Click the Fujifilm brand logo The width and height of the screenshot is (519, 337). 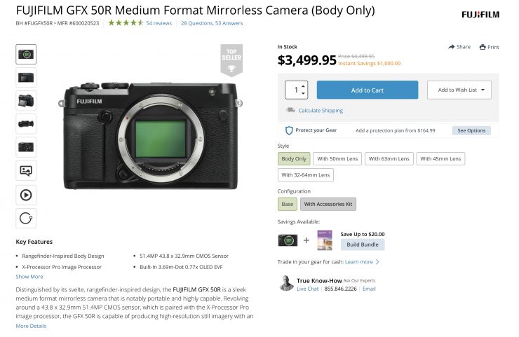tap(480, 15)
